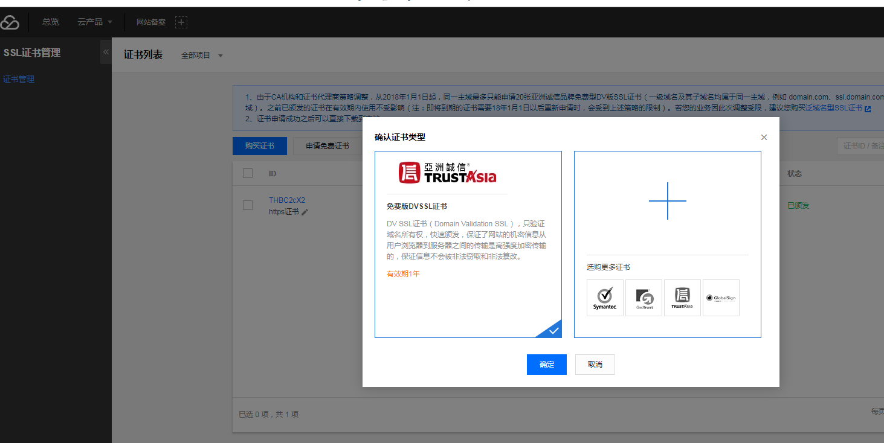Viewport: 884px width, 443px height.
Task: Select the GeoTrust certificate logo
Action: pos(644,298)
